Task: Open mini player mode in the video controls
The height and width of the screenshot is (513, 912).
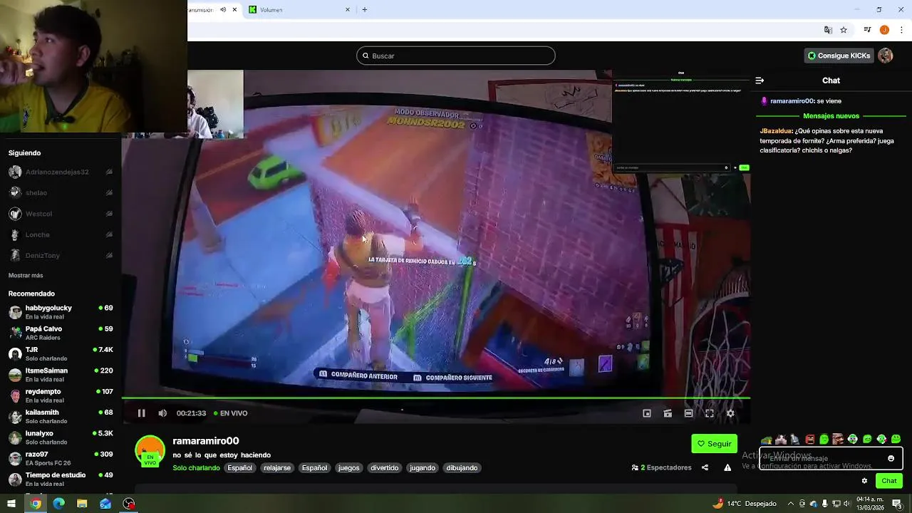Action: pos(647,413)
